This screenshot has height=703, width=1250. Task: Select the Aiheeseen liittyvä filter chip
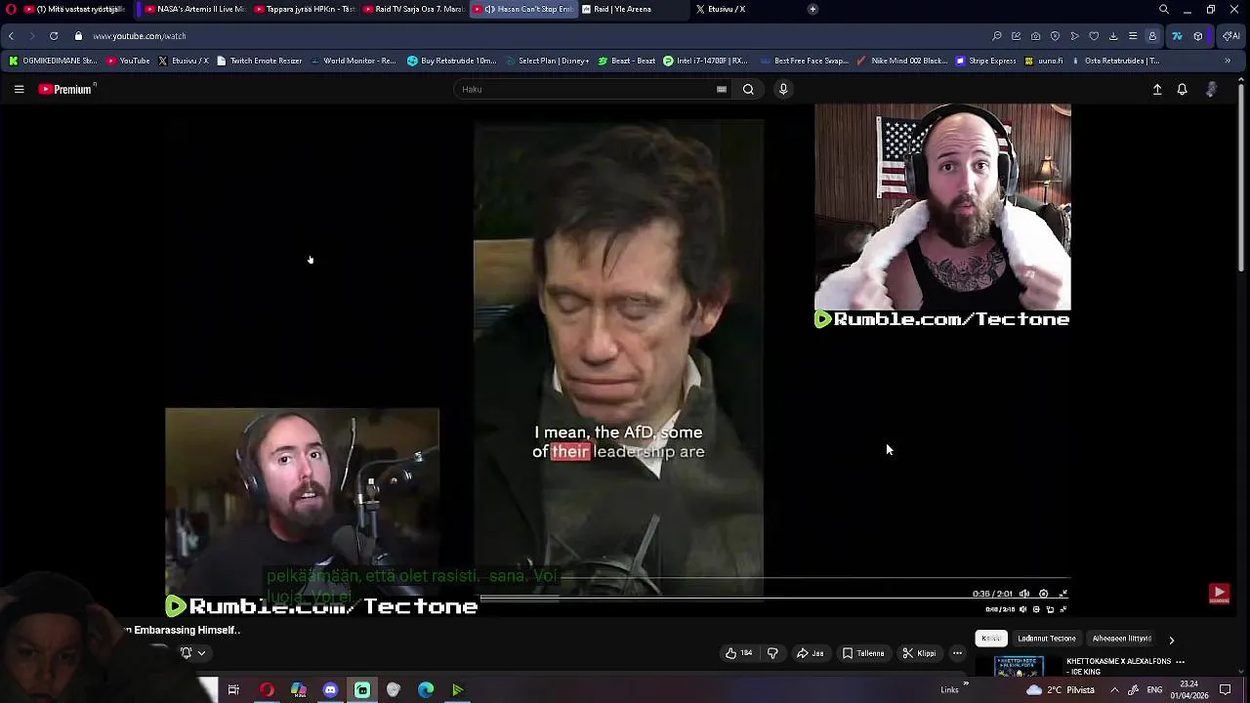tap(1121, 639)
